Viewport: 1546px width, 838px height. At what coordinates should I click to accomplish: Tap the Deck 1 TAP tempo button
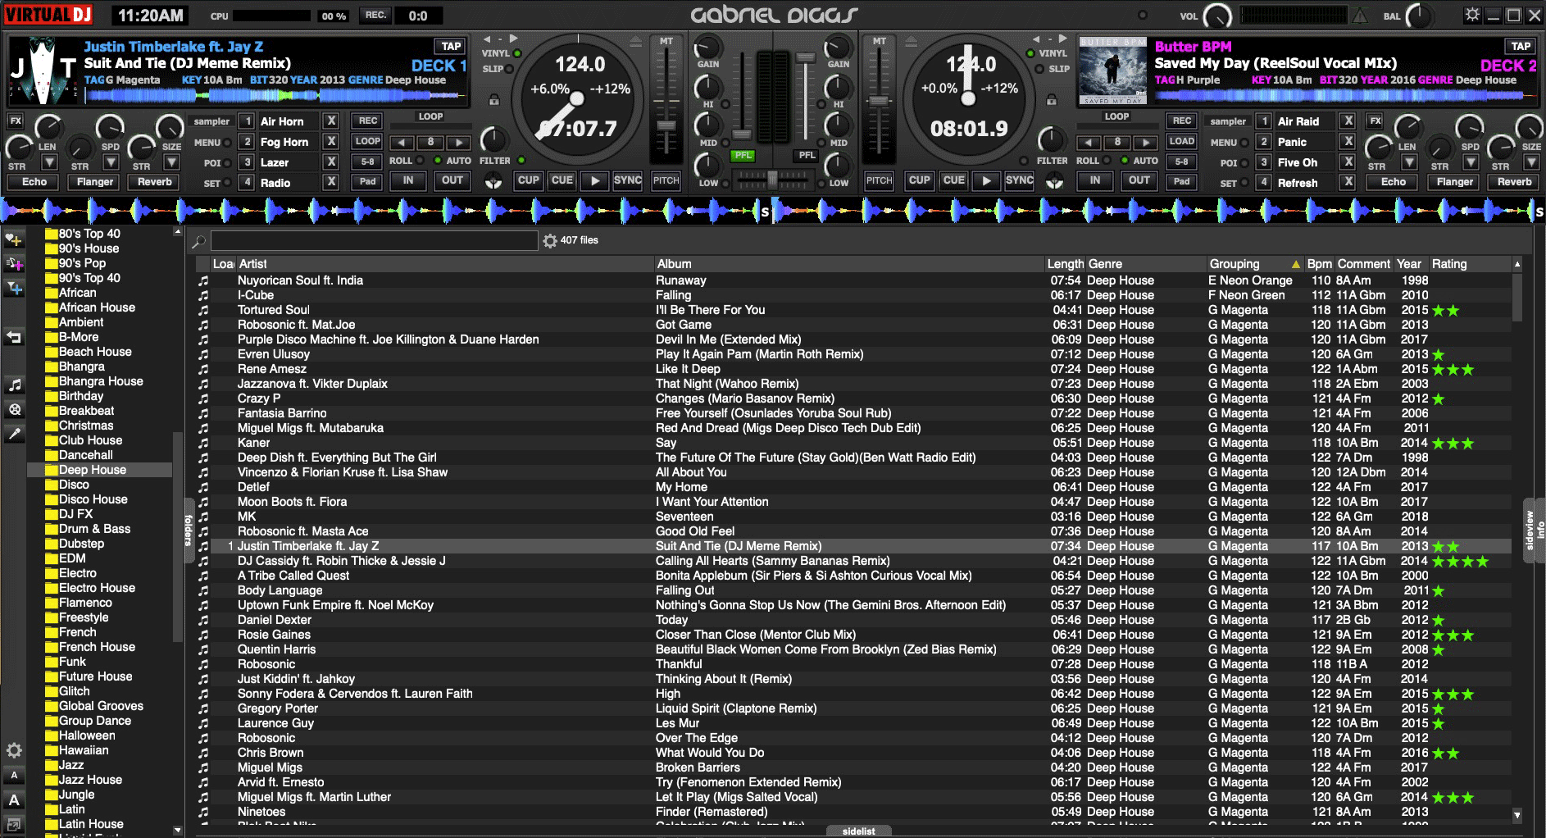click(451, 47)
